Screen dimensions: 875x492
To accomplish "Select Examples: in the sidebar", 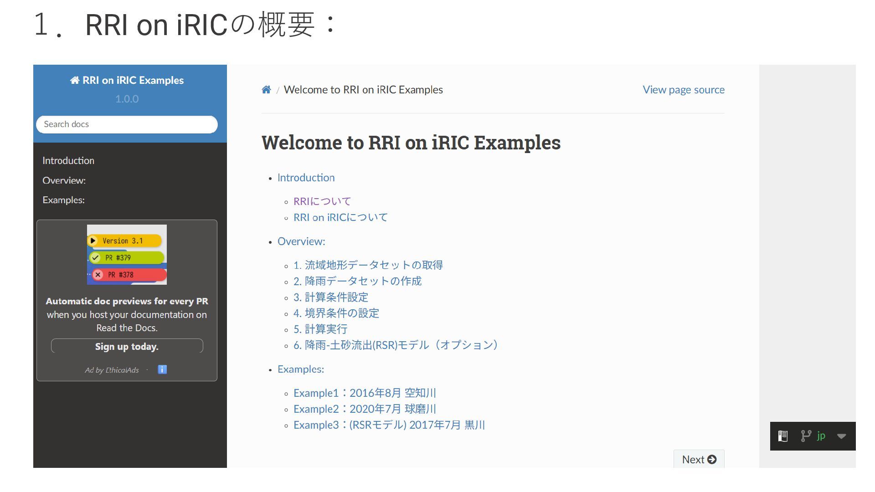I will (63, 200).
